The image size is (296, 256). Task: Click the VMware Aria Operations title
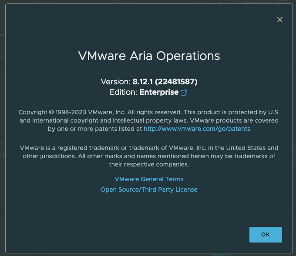click(x=149, y=56)
